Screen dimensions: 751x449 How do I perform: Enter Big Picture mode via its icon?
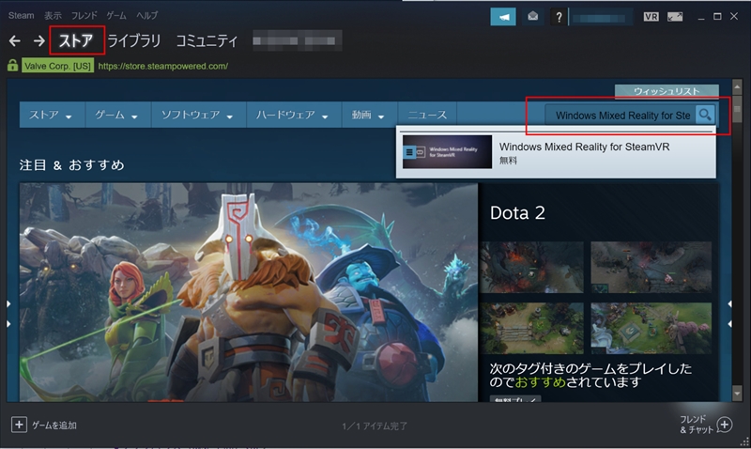675,17
